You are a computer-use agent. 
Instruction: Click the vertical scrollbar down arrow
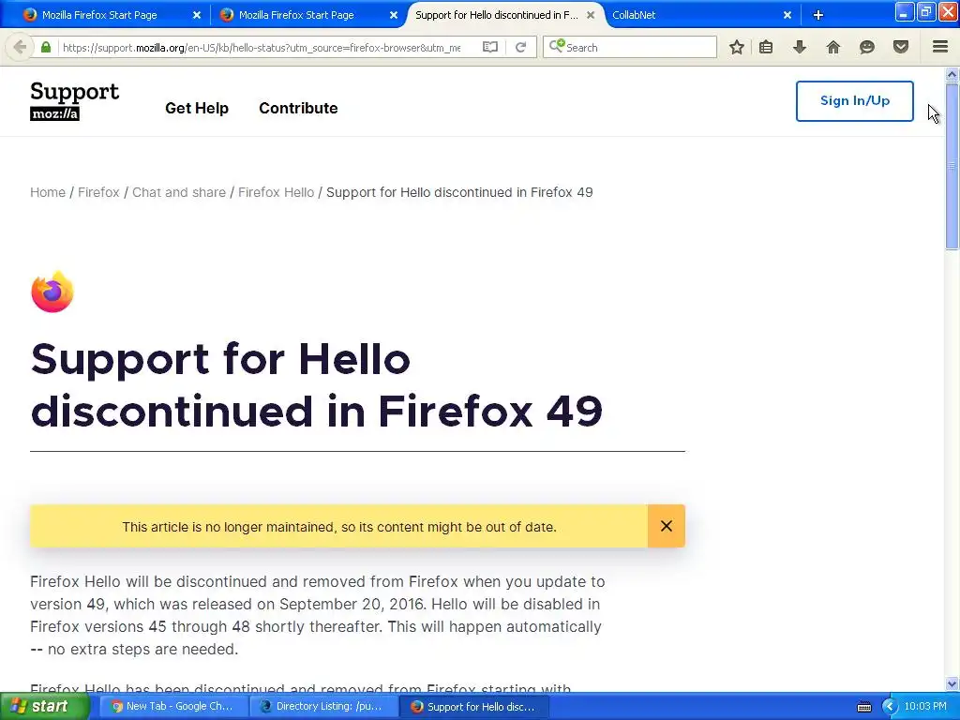coord(952,683)
